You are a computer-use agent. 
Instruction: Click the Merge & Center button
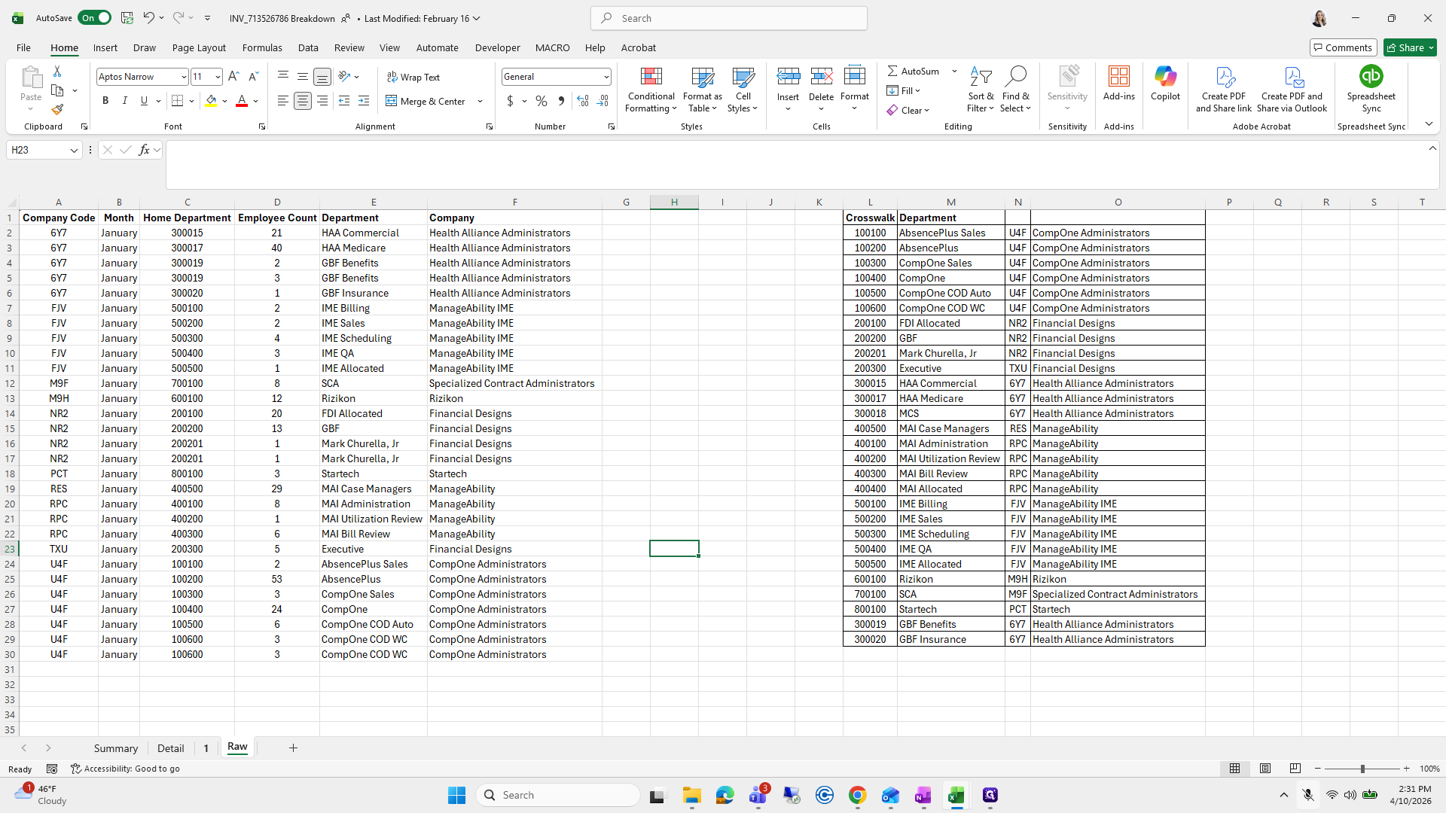point(426,101)
